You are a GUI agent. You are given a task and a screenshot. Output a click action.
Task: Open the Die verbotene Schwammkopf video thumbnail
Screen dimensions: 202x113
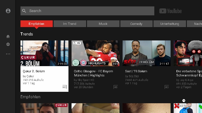[x=188, y=53]
